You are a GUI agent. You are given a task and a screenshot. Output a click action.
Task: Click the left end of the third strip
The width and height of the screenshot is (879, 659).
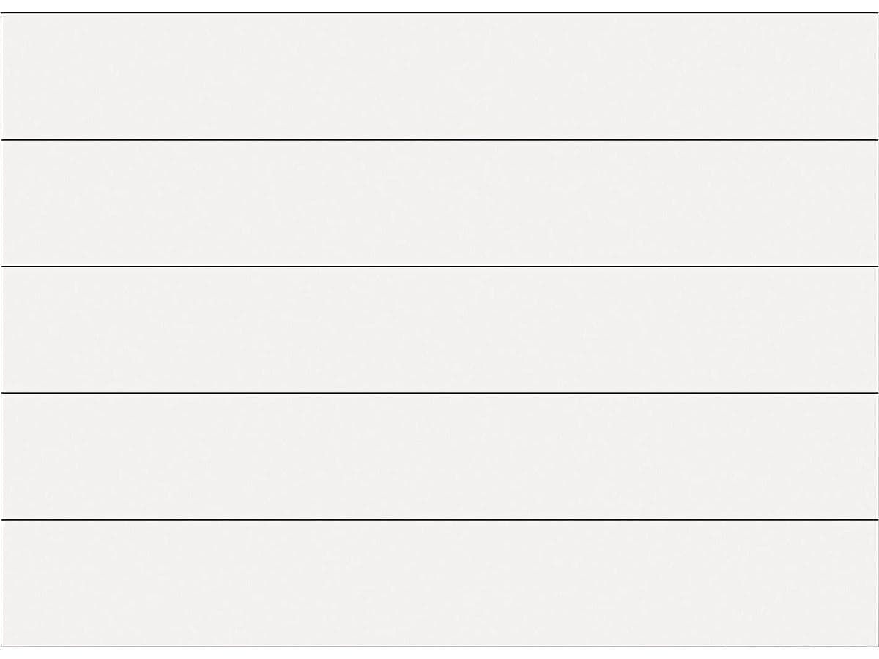[9, 329]
